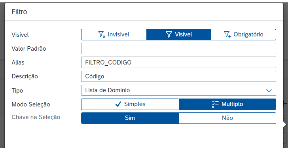The image size is (288, 148).
Task: Click the Filtro dialog title
Action: (19, 12)
